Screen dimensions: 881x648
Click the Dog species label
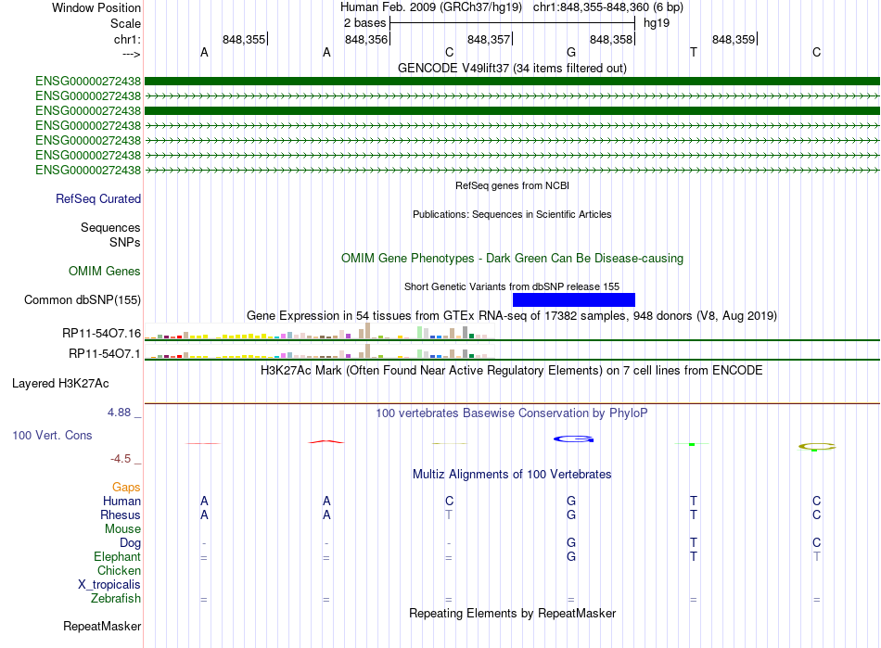tap(130, 542)
